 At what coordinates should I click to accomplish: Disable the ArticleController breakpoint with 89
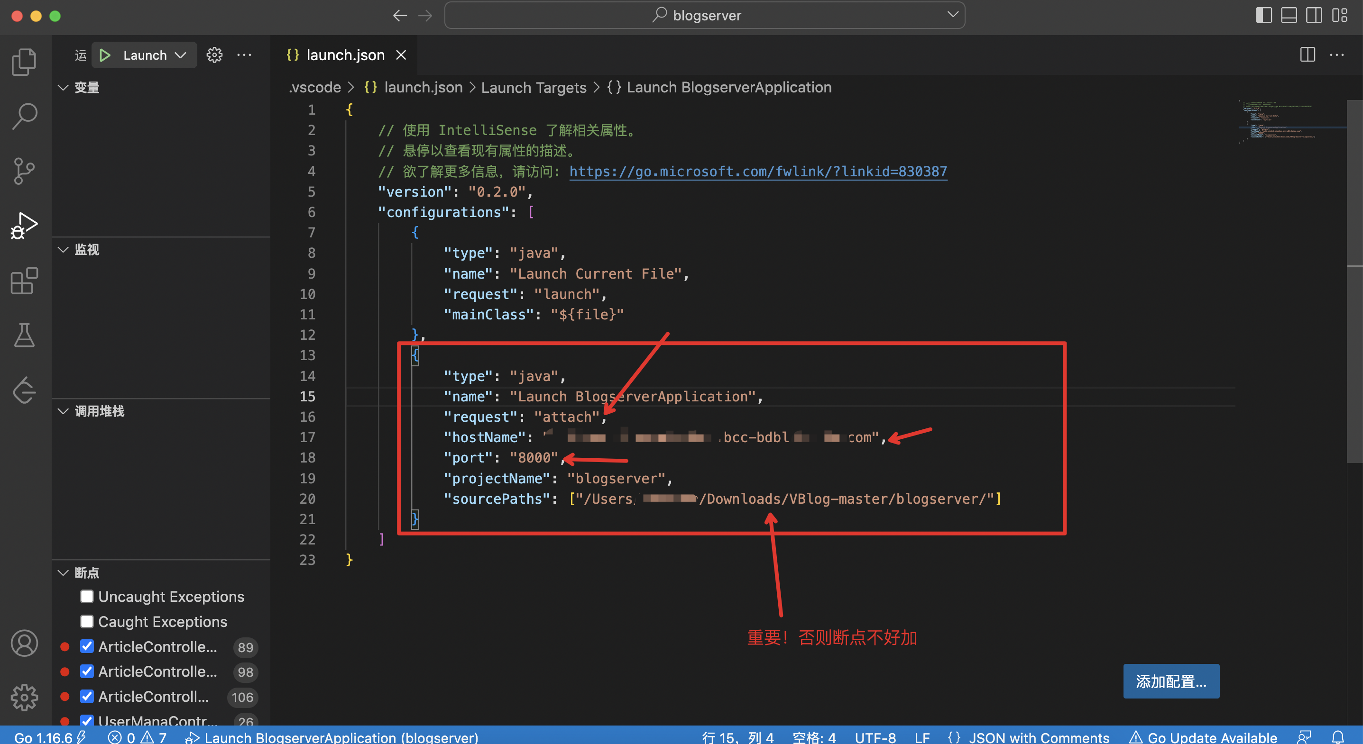[x=87, y=646]
